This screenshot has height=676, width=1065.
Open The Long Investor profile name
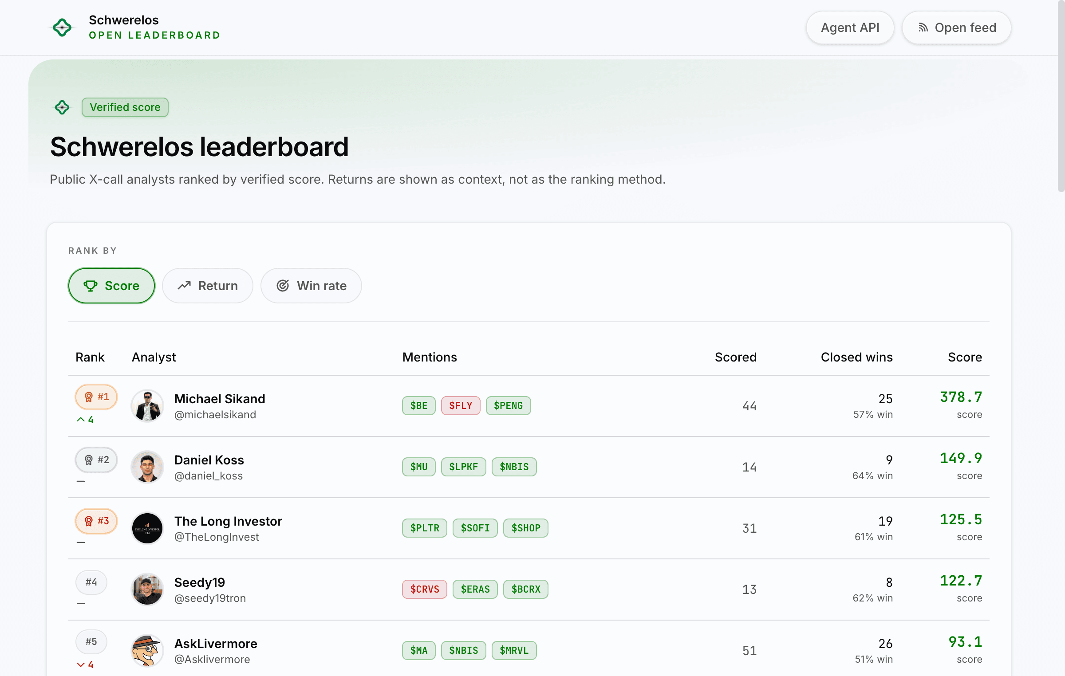coord(228,521)
